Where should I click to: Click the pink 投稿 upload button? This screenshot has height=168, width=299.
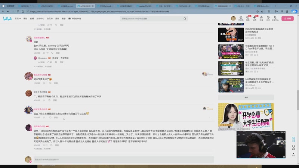(x=287, y=18)
